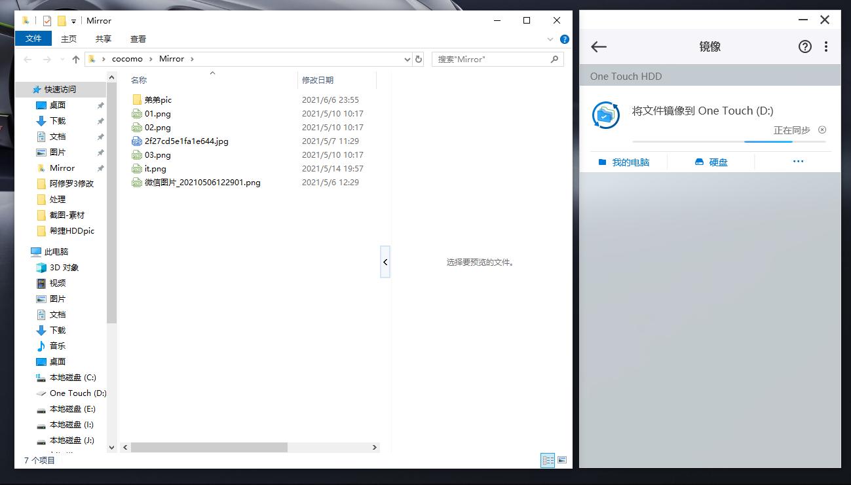
Task: Switch to the 主页 ribbon tab
Action: [69, 39]
